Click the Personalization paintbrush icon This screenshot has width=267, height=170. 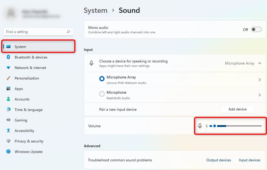(x=8, y=78)
